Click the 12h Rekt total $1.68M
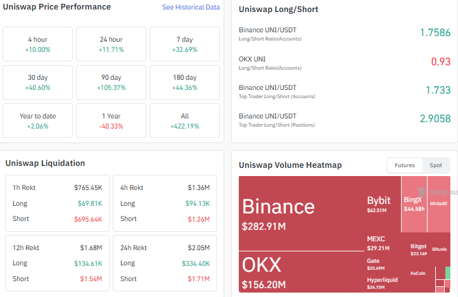Image resolution: width=458 pixels, height=297 pixels. coord(91,248)
